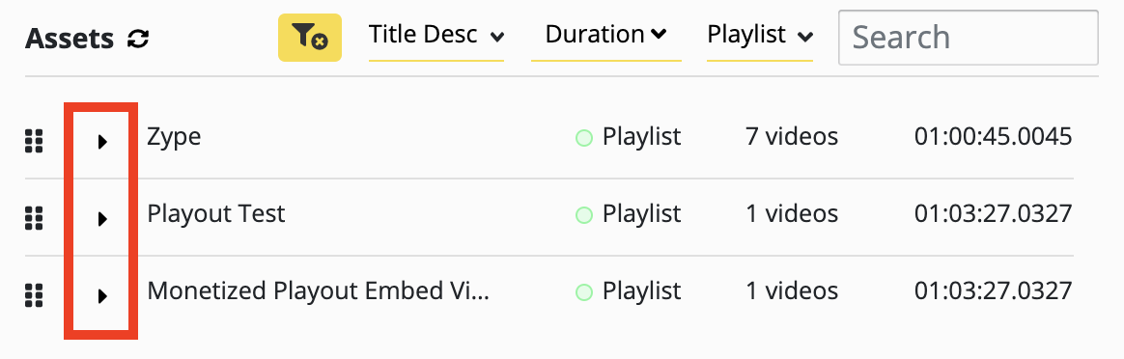1124x359 pixels.
Task: Click the 7 videos count
Action: 792,136
